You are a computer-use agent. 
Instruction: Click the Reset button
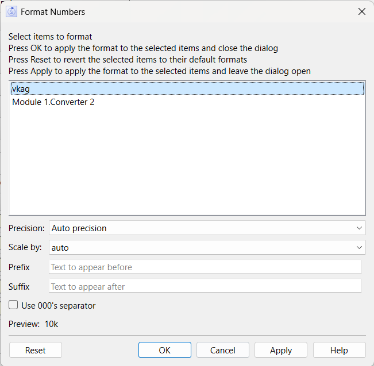[x=35, y=350]
